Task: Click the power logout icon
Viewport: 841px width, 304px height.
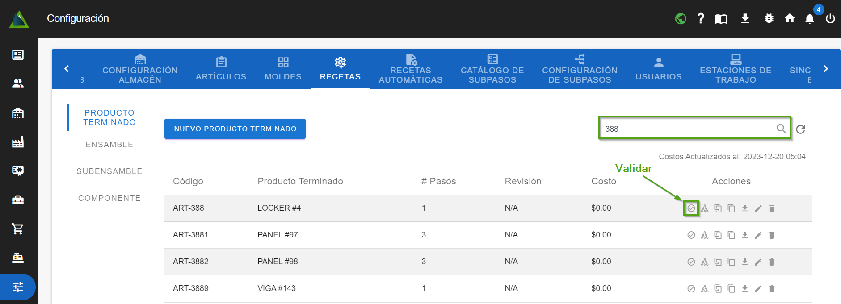Action: click(830, 19)
